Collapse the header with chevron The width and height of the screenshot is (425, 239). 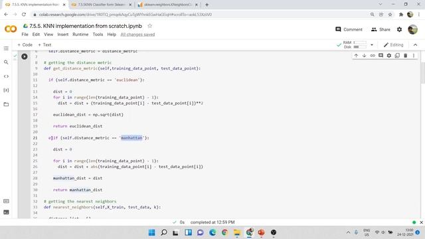pos(415,44)
